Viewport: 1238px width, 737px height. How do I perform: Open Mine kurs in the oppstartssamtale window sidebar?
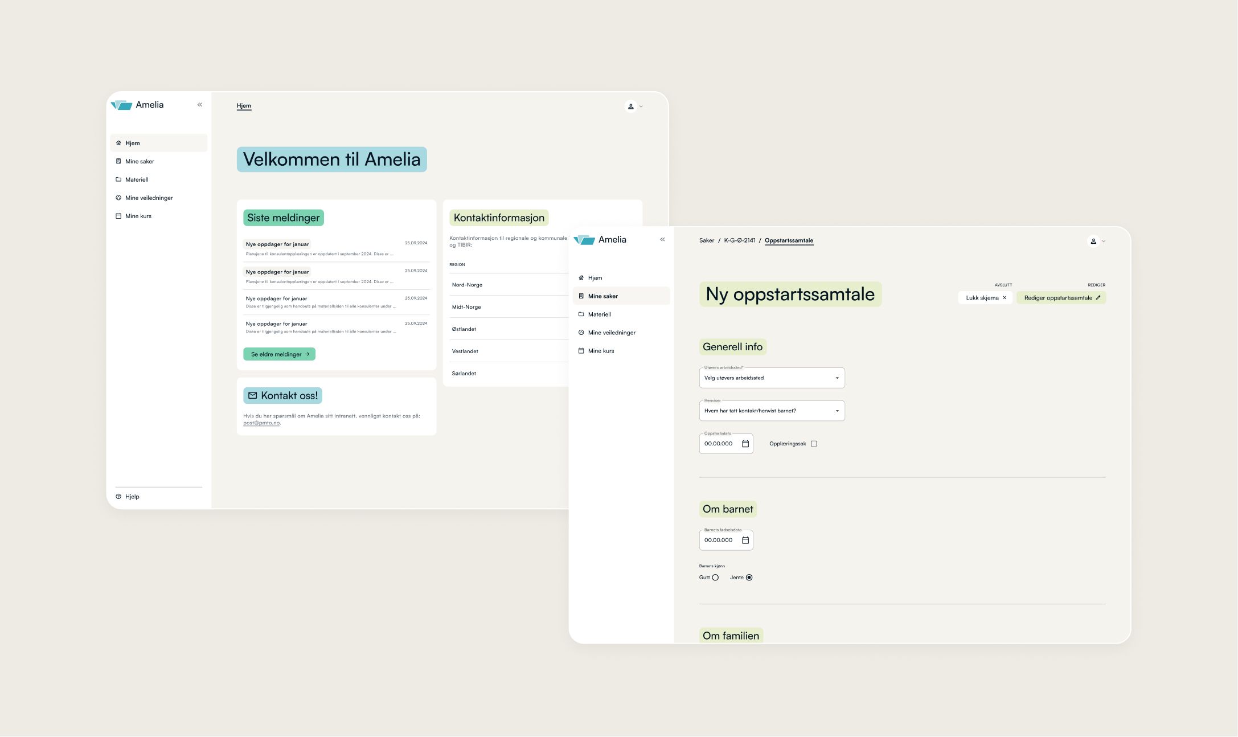[621, 351]
